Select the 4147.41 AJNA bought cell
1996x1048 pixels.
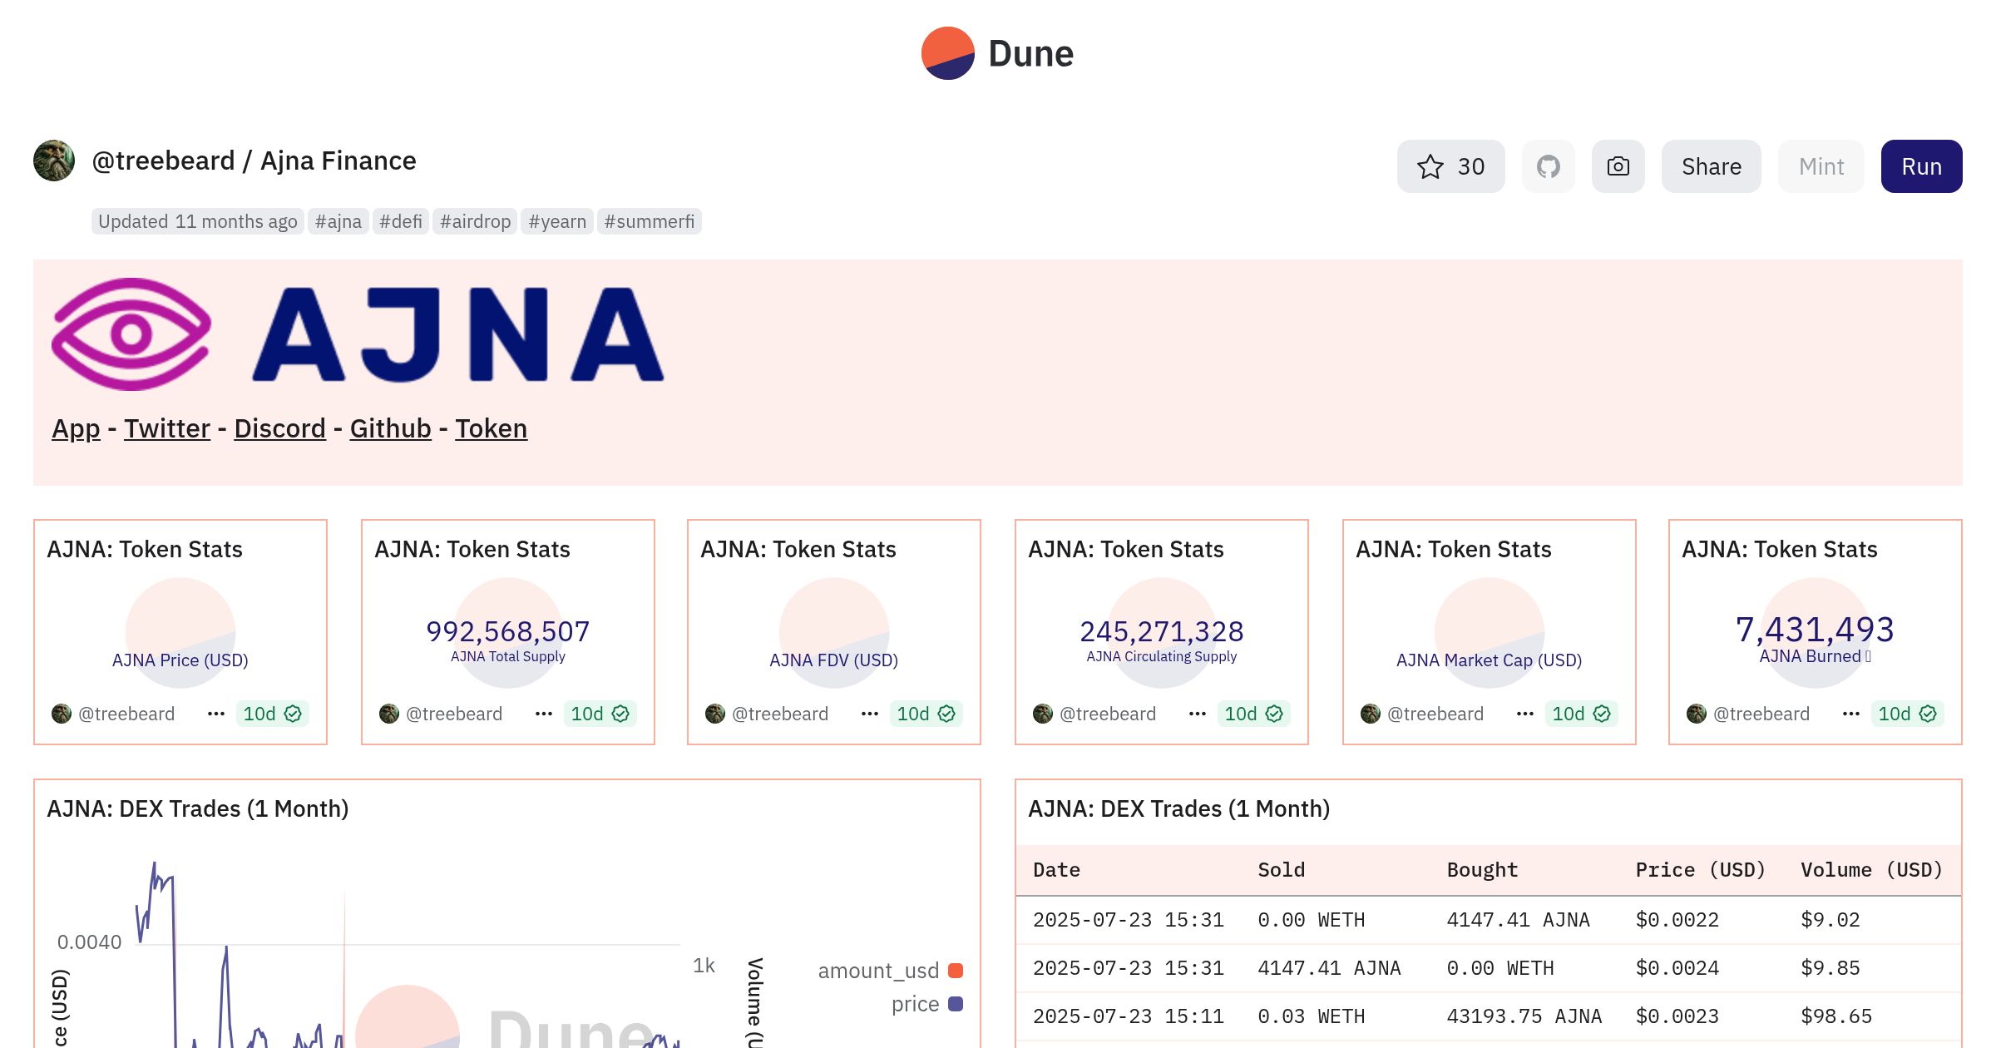coord(1518,920)
